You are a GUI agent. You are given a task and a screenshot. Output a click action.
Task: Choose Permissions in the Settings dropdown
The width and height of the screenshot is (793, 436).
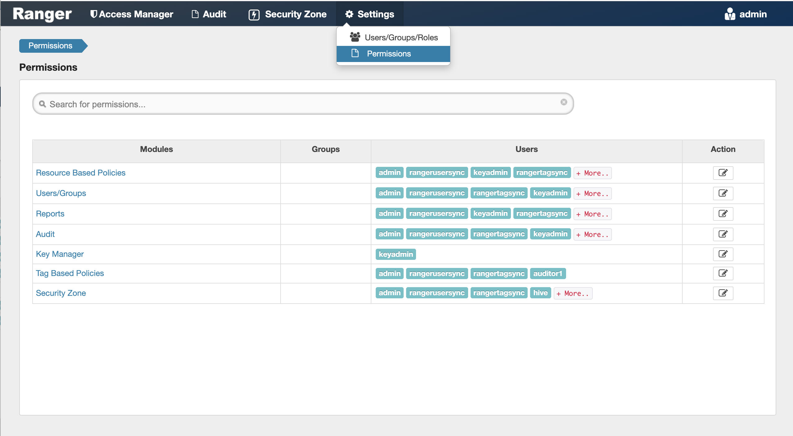389,54
